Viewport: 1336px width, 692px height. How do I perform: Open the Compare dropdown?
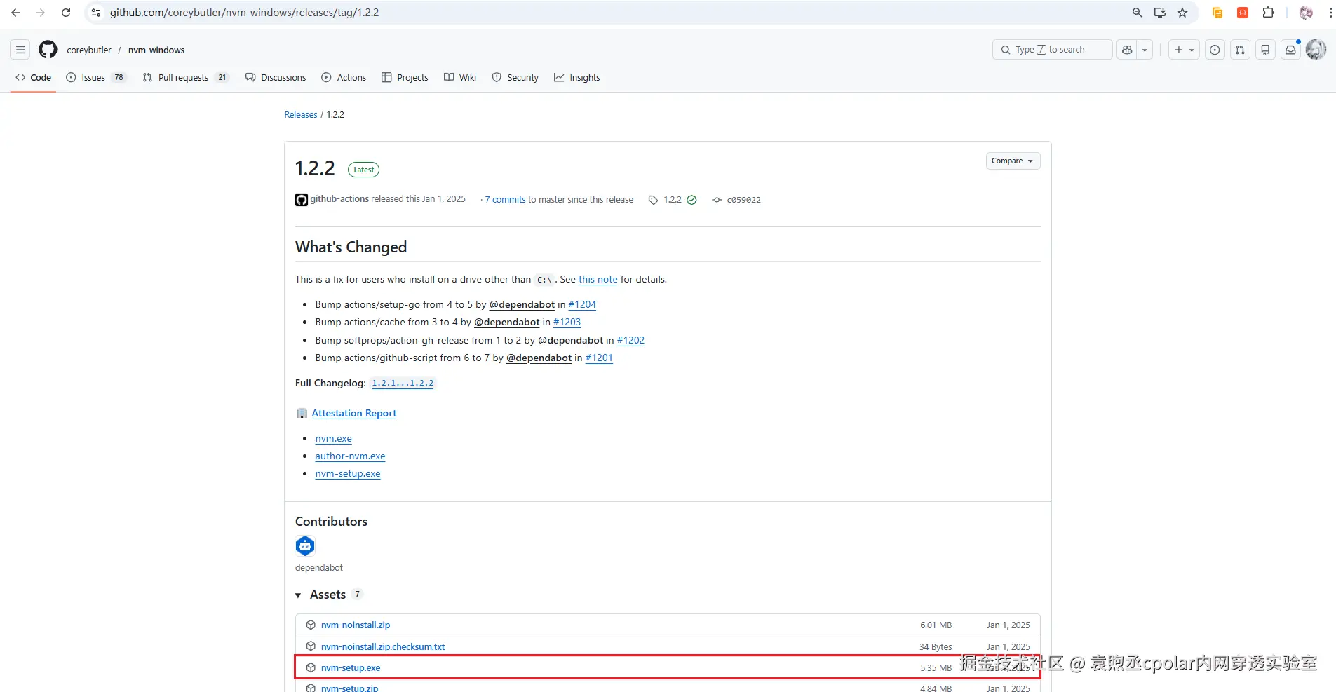click(1013, 161)
